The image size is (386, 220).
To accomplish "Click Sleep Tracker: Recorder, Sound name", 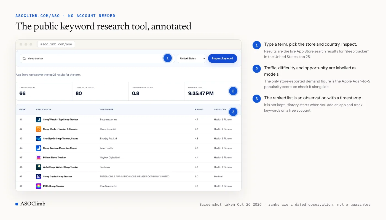I will point(60,148).
